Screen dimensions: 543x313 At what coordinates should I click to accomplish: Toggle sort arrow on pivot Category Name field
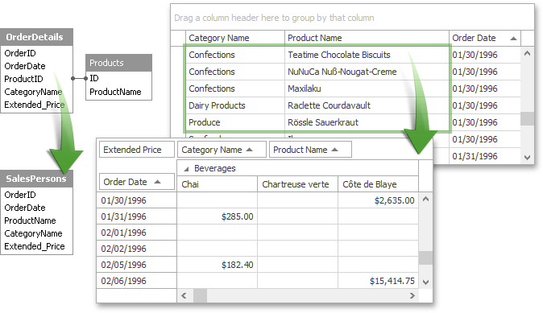tap(249, 150)
